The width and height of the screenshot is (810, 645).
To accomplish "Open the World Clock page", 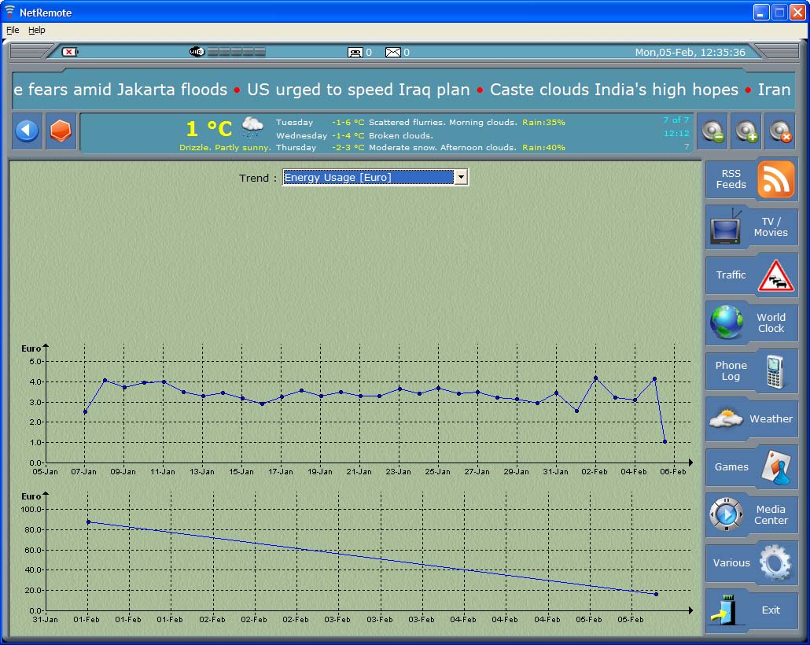I will pyautogui.click(x=751, y=323).
